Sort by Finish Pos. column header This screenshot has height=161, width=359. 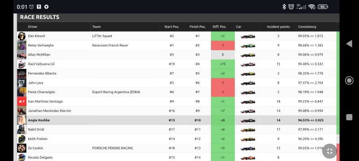point(197,27)
